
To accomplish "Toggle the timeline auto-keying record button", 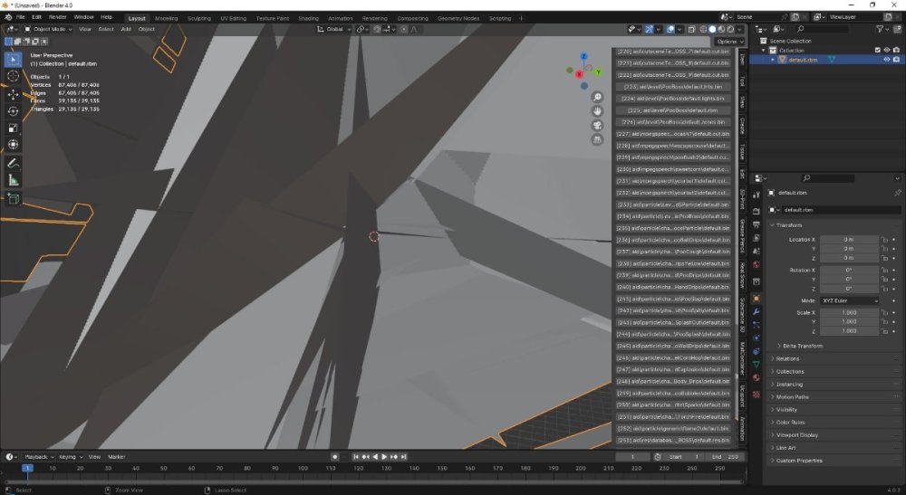I will (x=334, y=456).
